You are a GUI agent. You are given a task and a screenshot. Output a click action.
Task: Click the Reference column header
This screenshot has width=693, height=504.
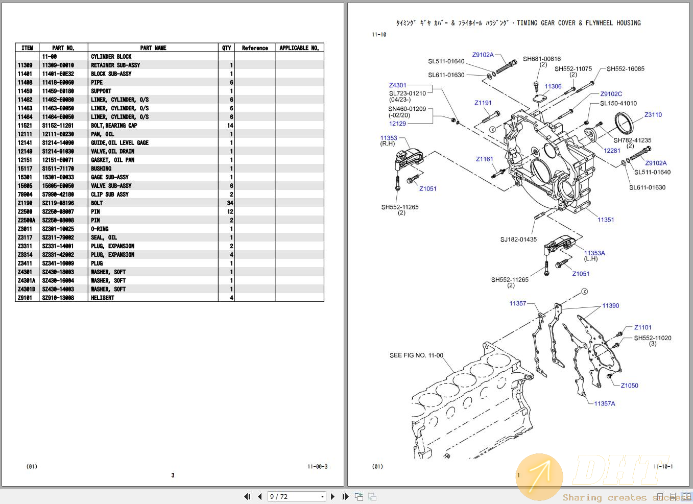click(255, 48)
